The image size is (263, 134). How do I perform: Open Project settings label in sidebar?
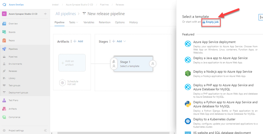(x=16, y=131)
